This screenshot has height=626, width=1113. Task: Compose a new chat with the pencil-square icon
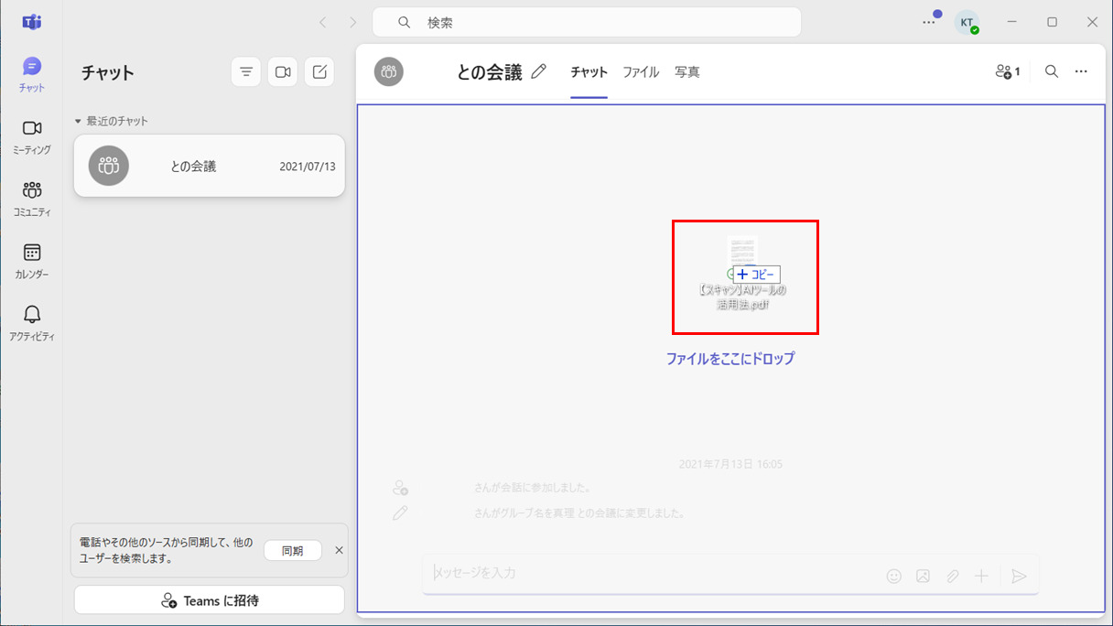pos(319,71)
